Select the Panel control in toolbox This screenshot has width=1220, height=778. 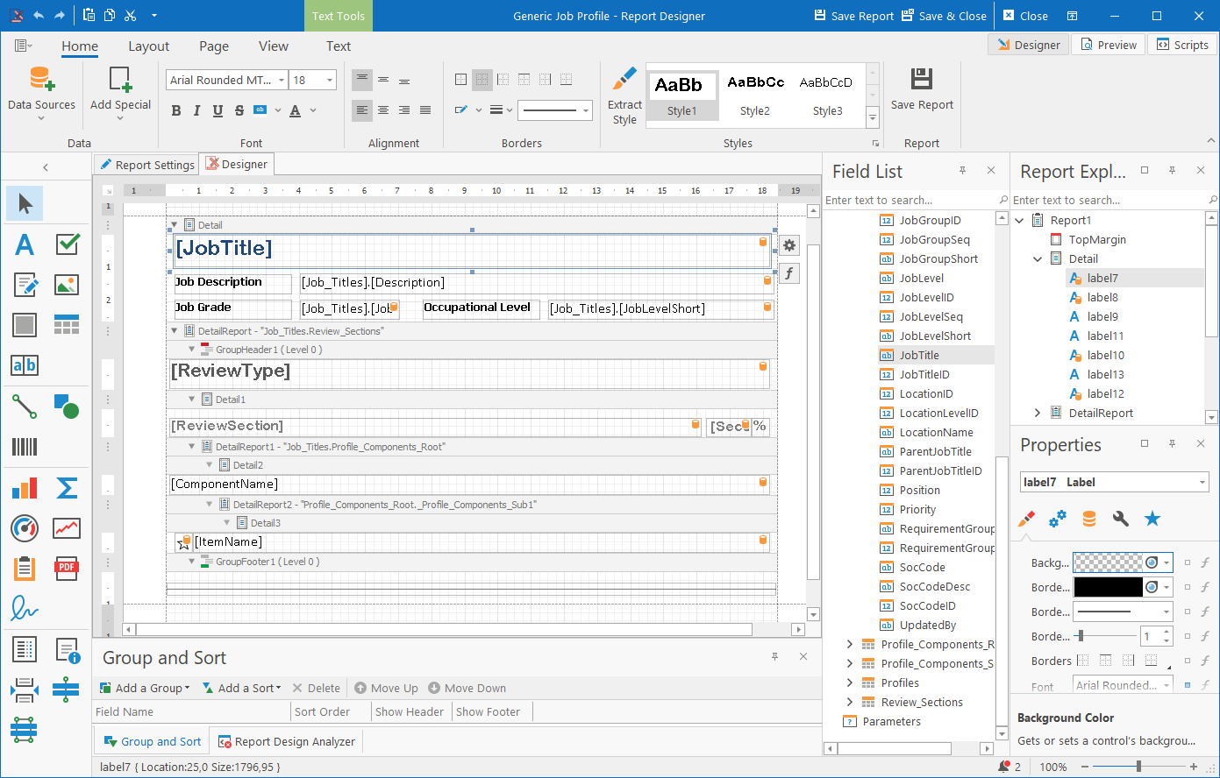click(x=25, y=325)
